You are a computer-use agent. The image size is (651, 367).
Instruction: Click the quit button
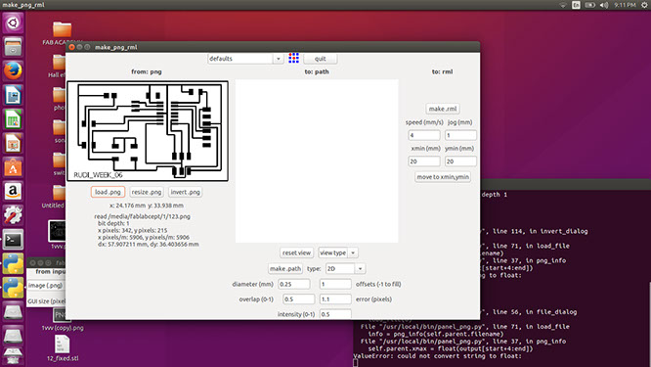tap(320, 59)
